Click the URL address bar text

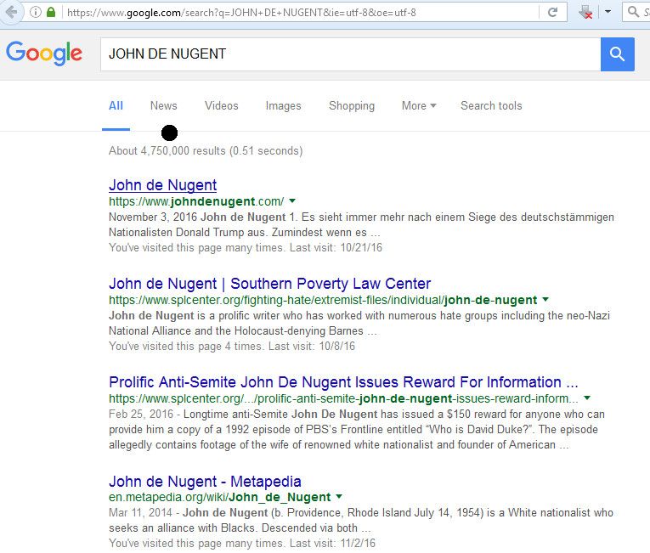coord(241,13)
